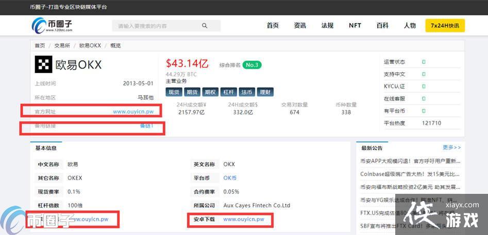
Task: Click the search magnifier icon
Action: [x=205, y=26]
